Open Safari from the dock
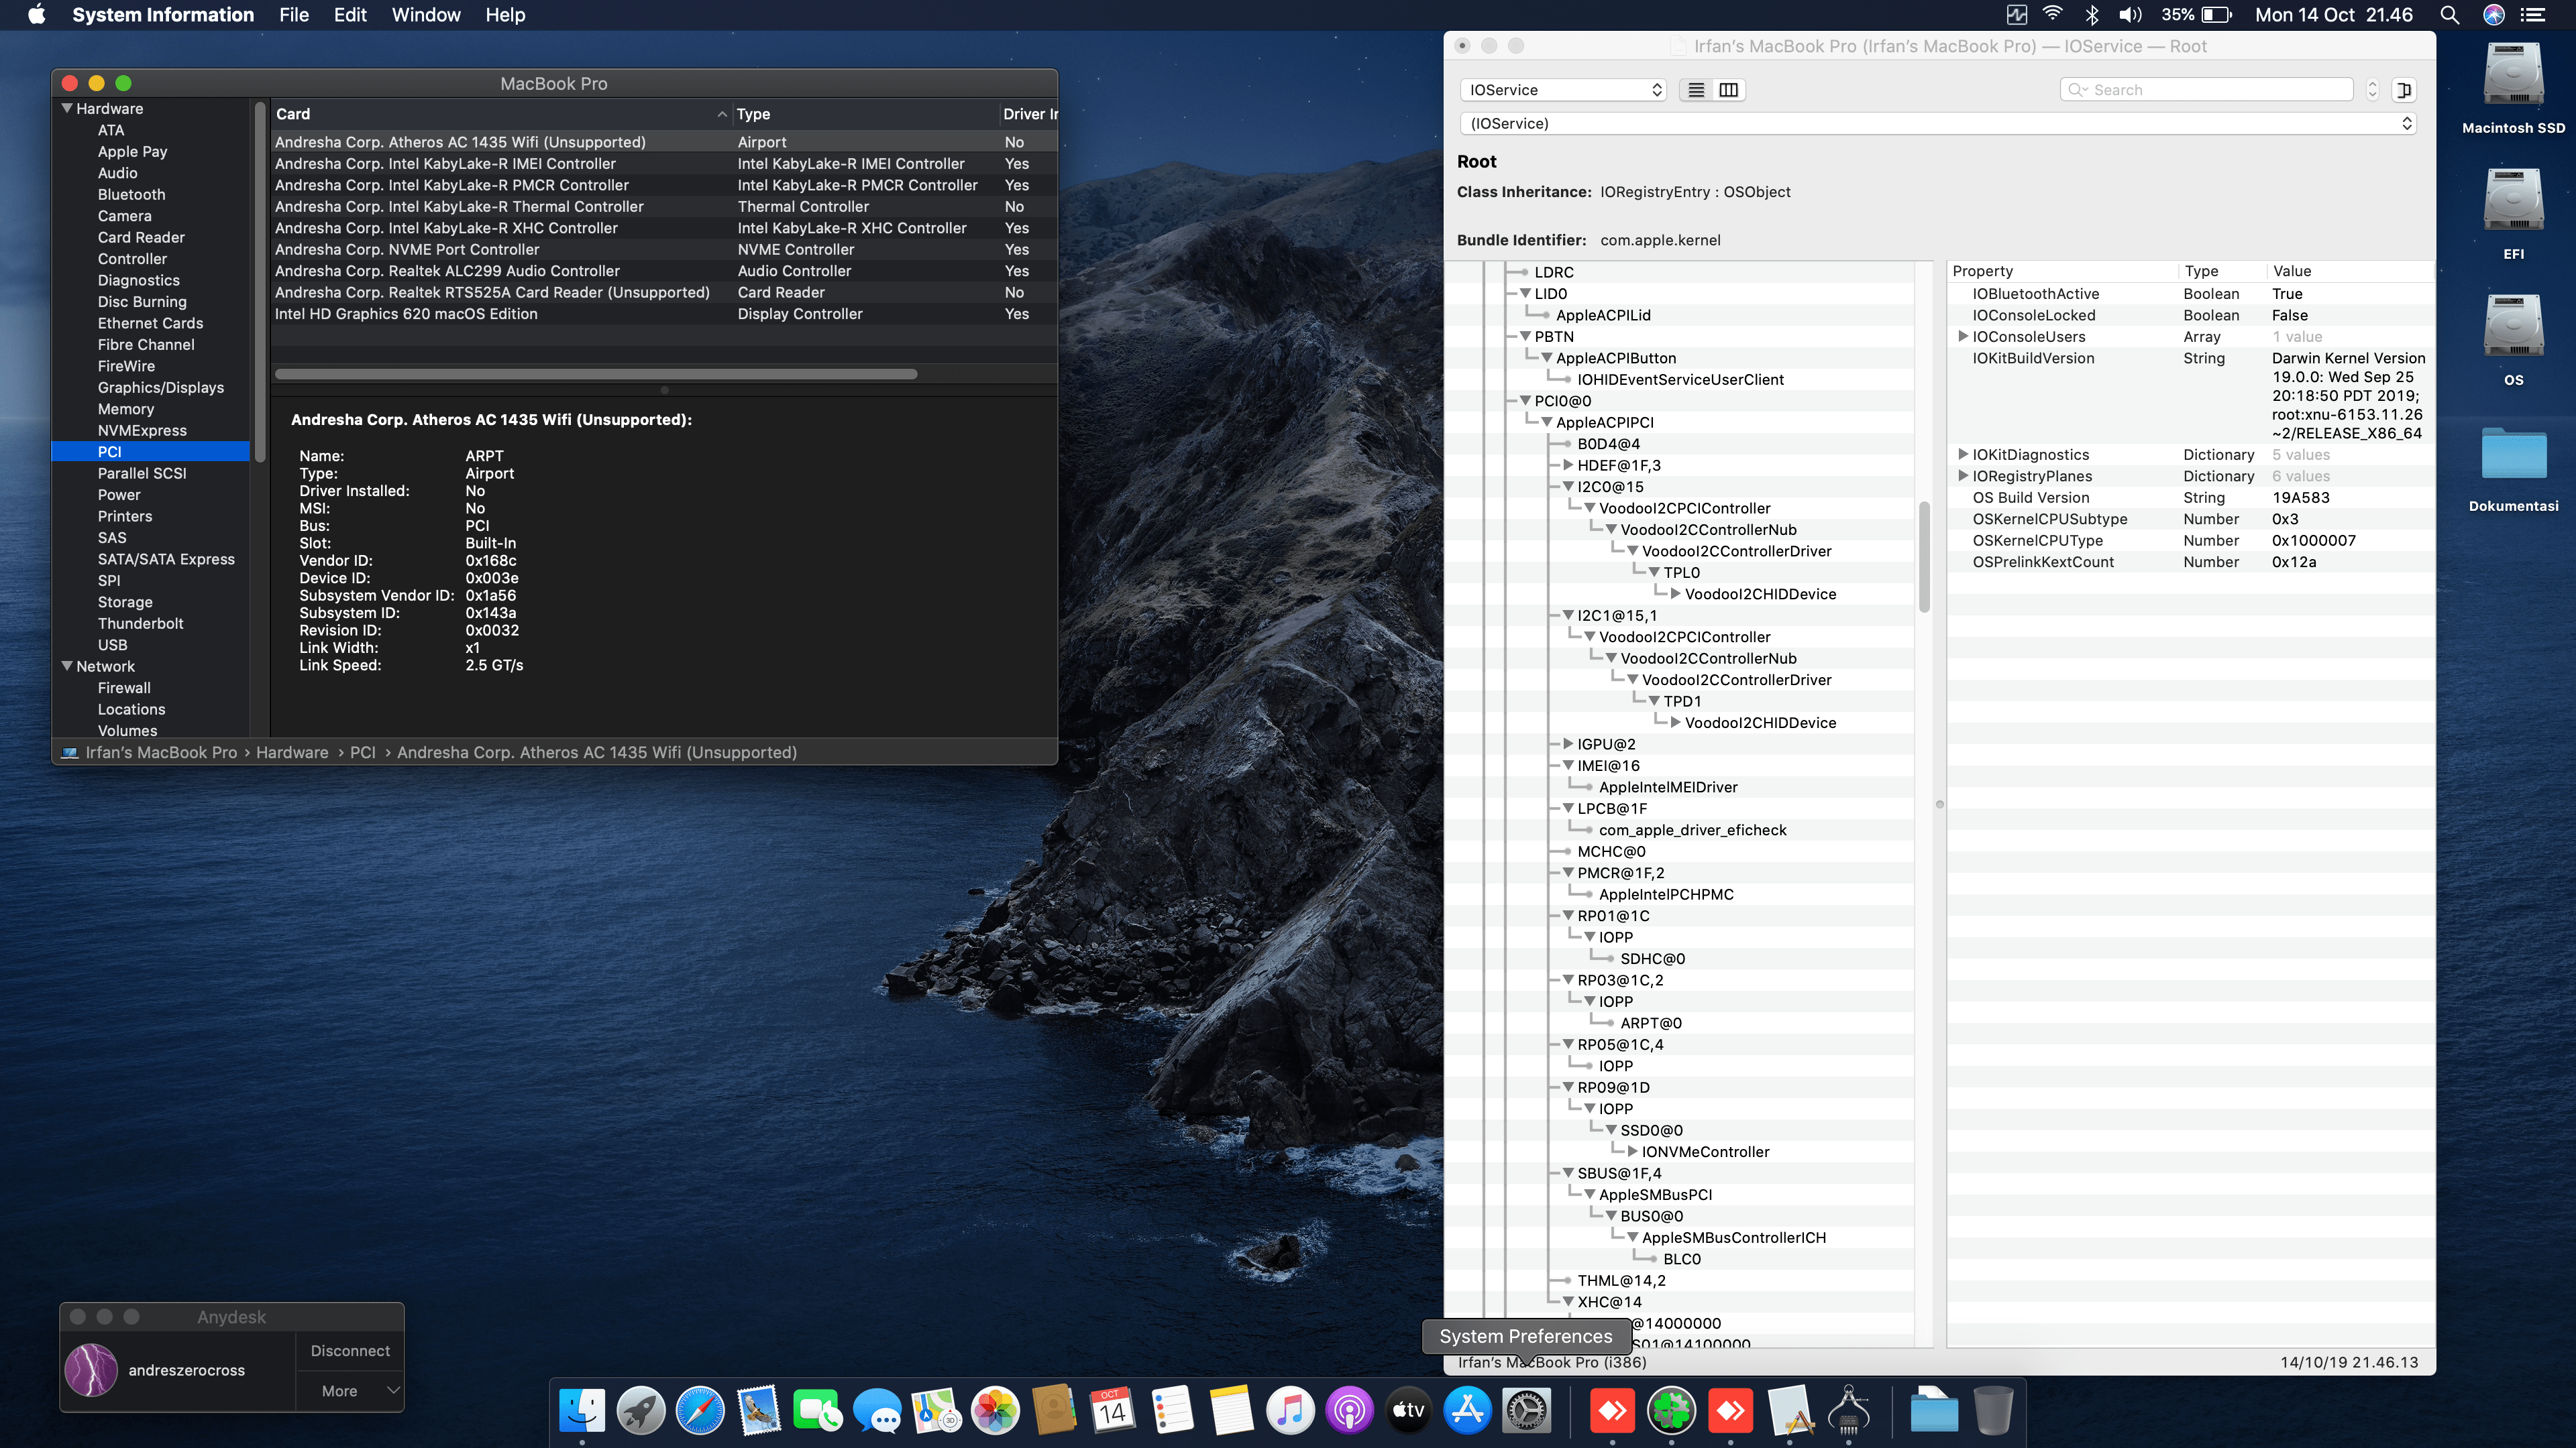Screen dimensions: 2576x1448 coord(700,1411)
